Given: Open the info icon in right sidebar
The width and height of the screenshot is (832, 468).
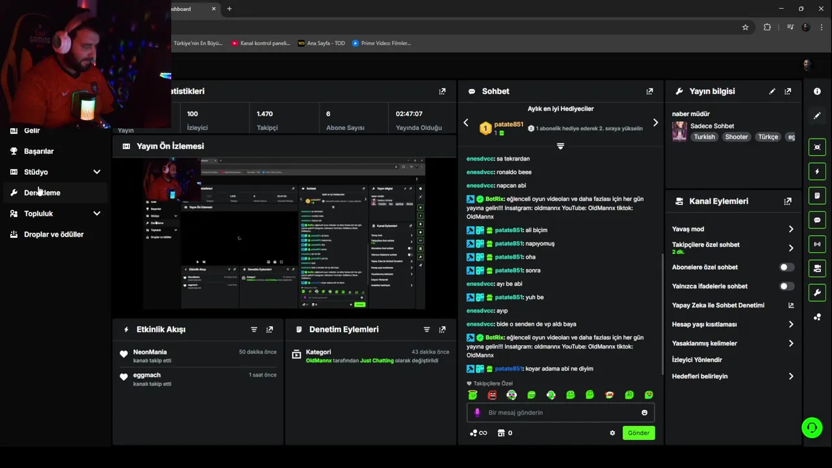Looking at the screenshot, I should point(817,92).
